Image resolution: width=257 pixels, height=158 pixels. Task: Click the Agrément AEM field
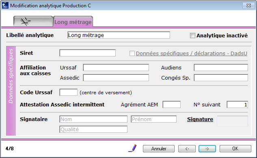[x=172, y=104]
